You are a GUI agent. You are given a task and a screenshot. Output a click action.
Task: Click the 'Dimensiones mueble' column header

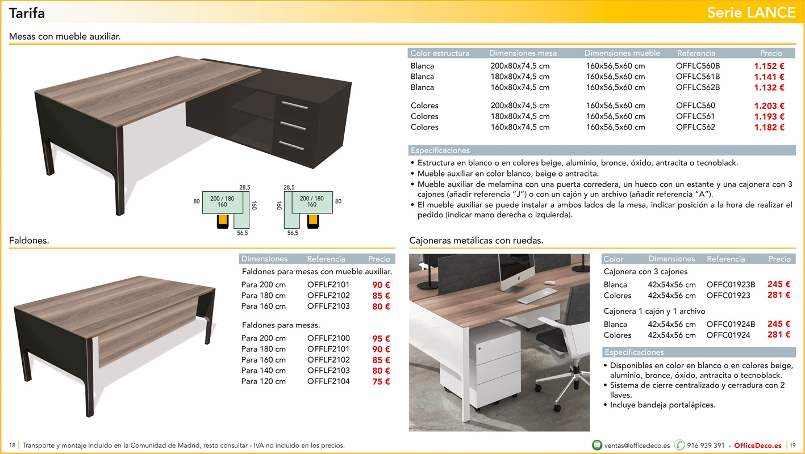[x=622, y=53]
